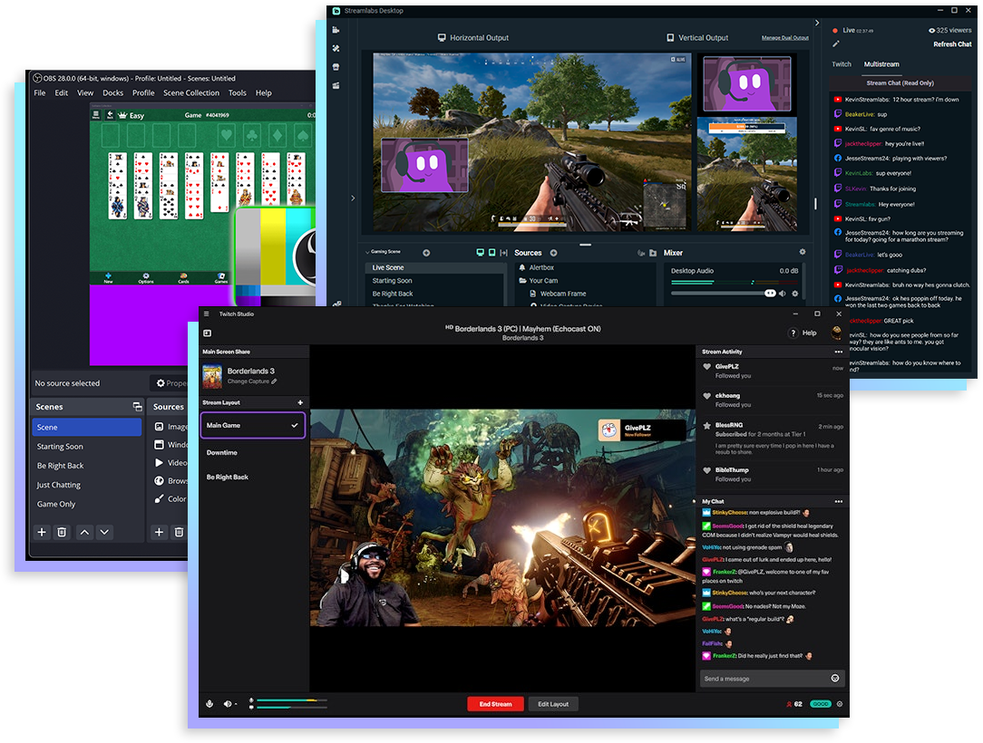Open the Scene Collection menu in OBS
The image size is (983, 743).
coord(191,92)
